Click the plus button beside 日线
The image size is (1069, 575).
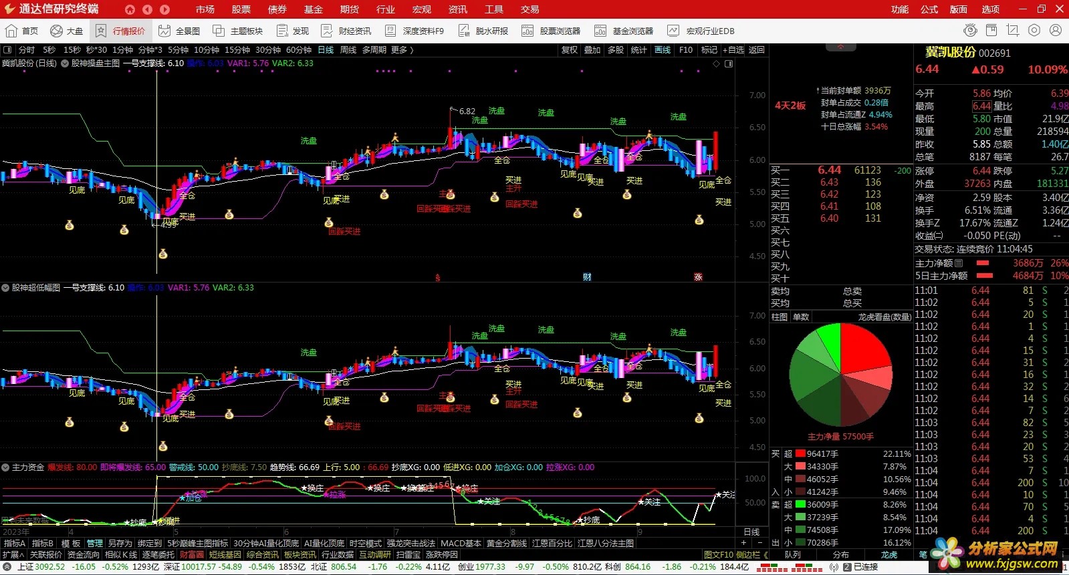743,543
